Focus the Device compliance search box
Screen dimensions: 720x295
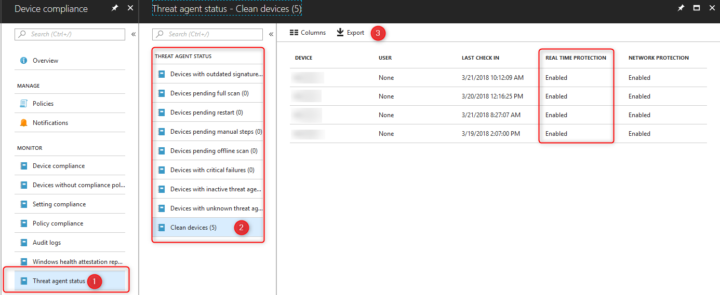pyautogui.click(x=70, y=34)
